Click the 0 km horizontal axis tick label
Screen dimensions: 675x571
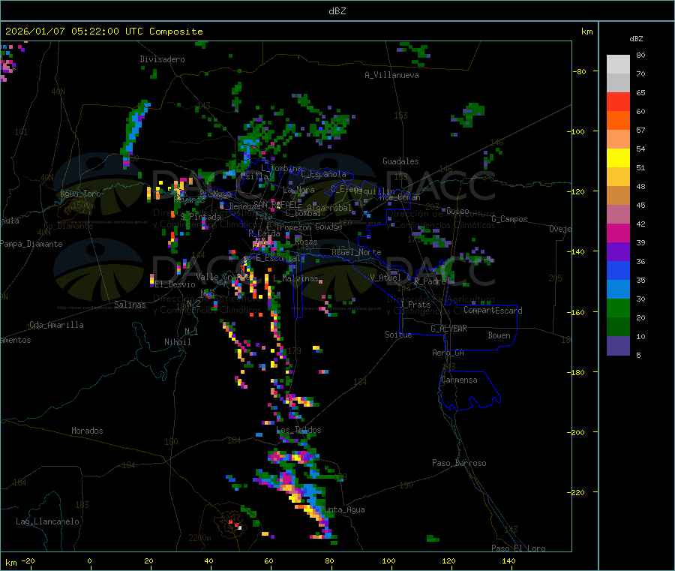pos(89,560)
